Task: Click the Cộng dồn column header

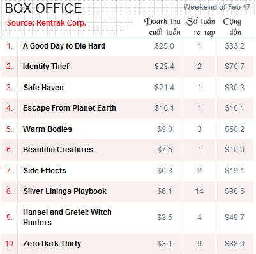Action: [x=232, y=27]
